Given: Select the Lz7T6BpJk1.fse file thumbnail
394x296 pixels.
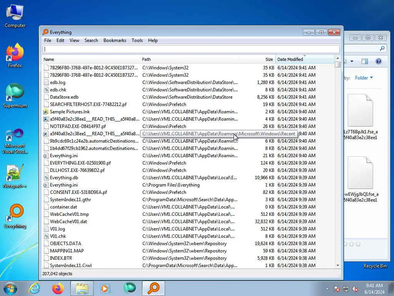Looking at the screenshot, I should tap(360, 110).
